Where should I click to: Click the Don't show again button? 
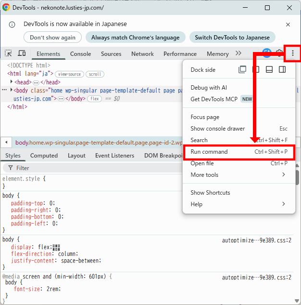click(52, 38)
